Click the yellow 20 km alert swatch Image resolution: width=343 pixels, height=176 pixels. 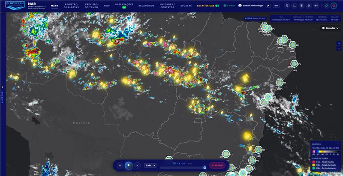(313, 165)
